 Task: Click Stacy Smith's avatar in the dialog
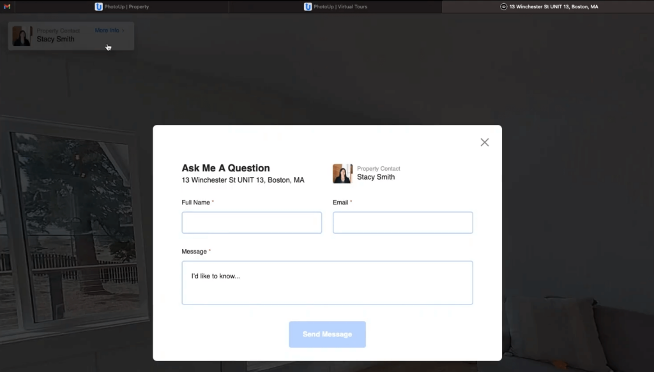click(342, 173)
